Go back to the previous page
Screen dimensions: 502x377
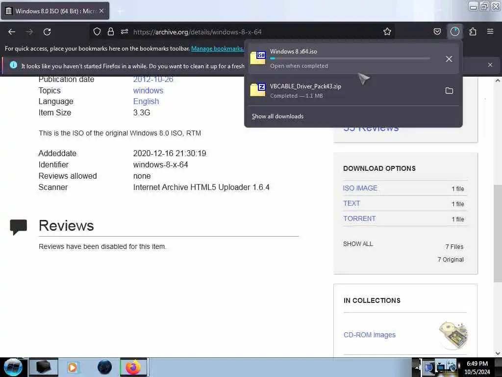pos(12,32)
